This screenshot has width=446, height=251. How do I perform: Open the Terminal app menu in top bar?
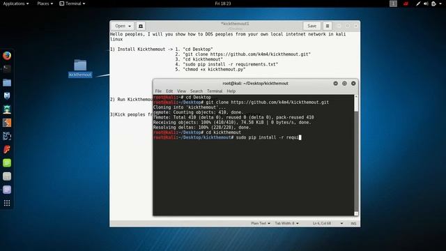pos(72,3)
